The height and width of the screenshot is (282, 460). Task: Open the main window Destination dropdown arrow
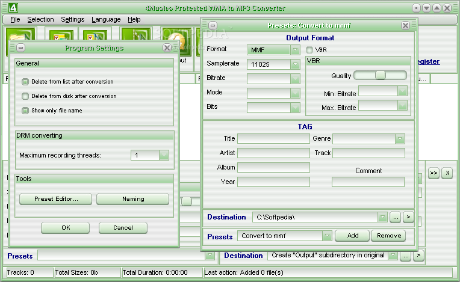tap(393, 256)
